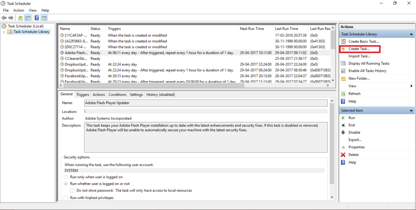The height and width of the screenshot is (210, 416).
Task: Open the Action menu
Action: pos(19,10)
